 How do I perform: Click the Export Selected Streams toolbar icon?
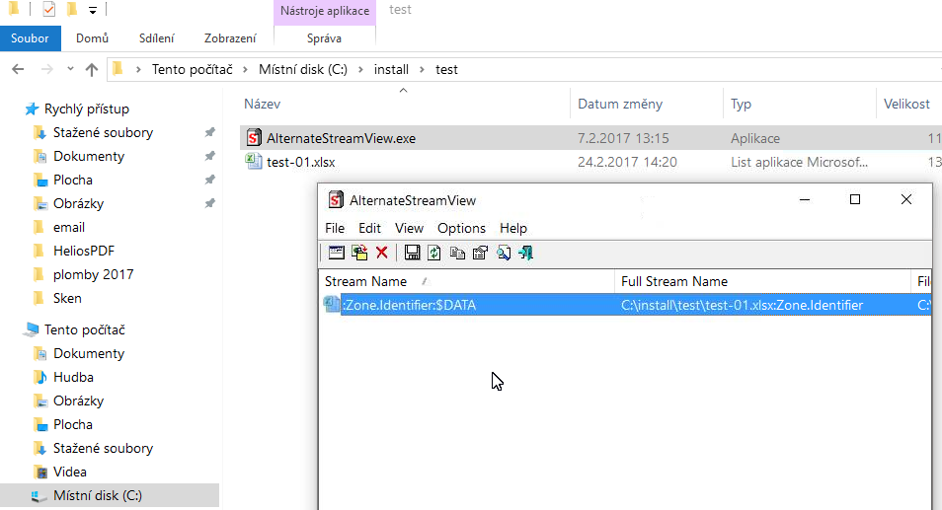[x=359, y=254]
